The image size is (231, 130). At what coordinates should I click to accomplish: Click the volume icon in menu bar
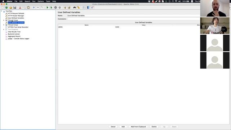coord(180,1)
